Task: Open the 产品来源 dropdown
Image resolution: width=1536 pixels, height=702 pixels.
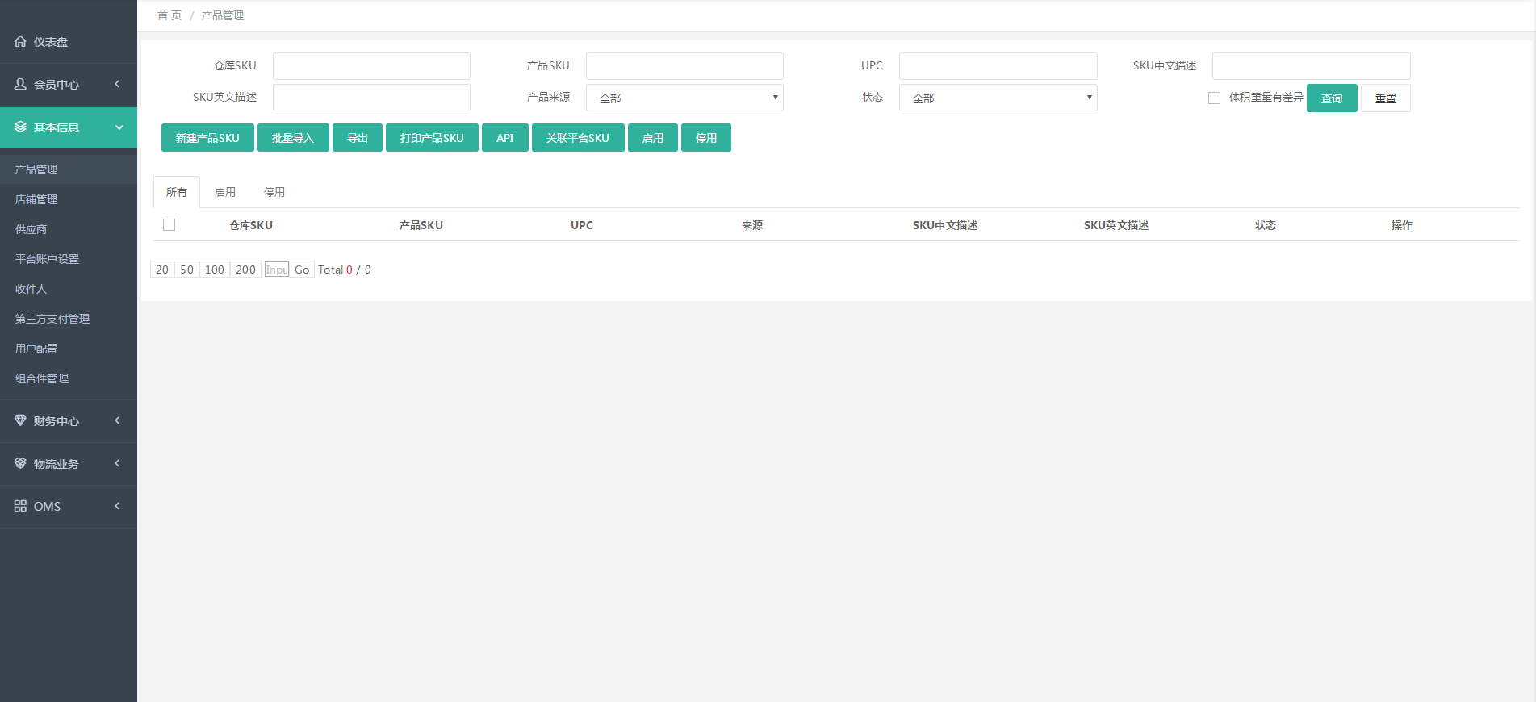Action: [x=684, y=98]
